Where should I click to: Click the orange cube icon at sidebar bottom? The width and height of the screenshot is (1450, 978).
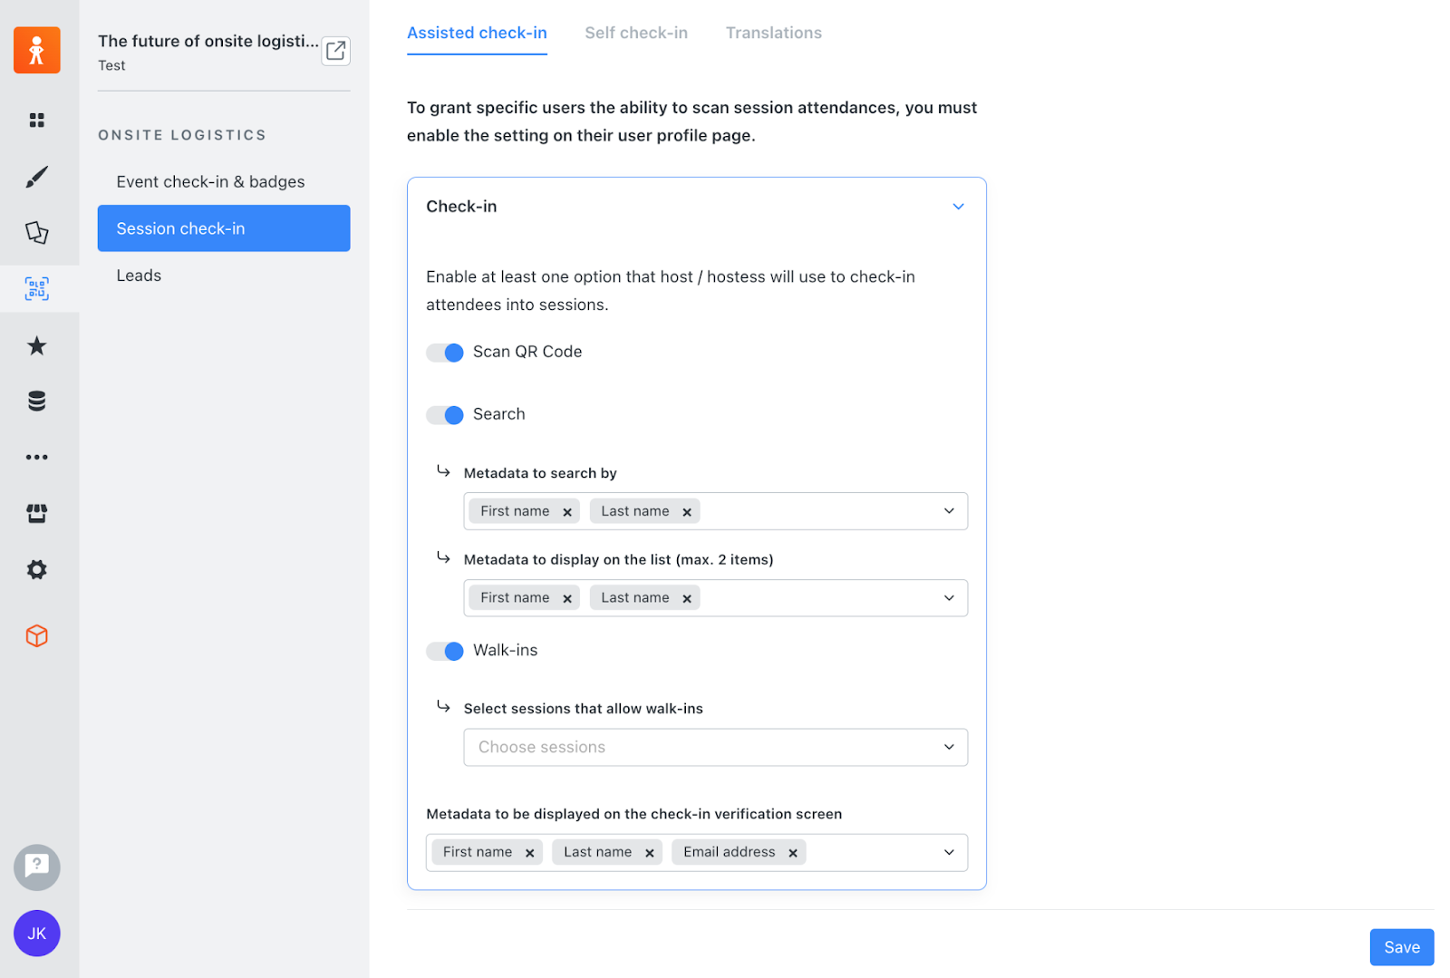(36, 635)
